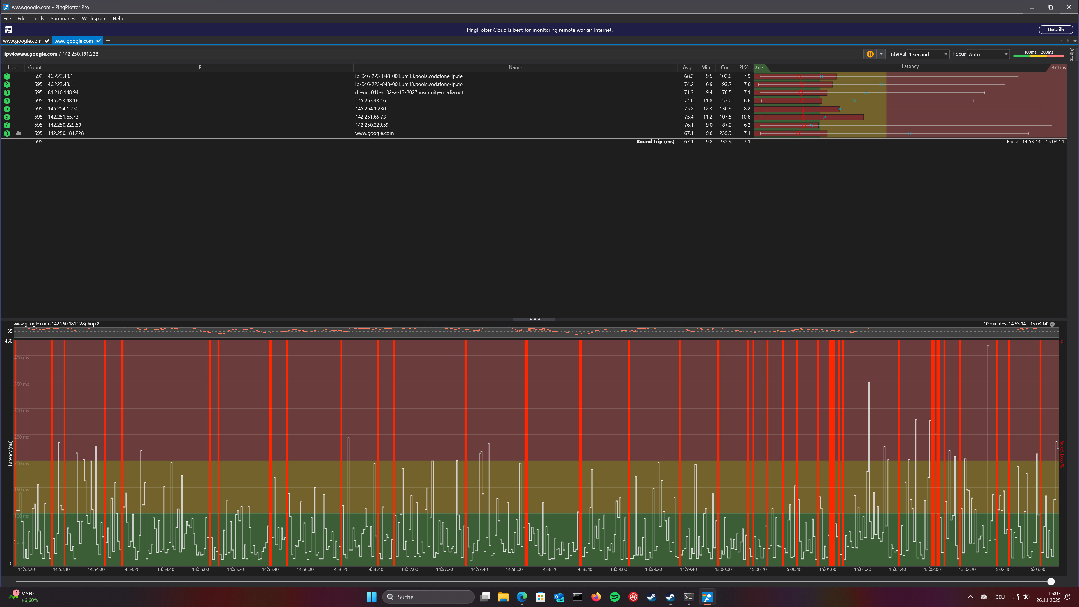Click the three-dot panel splitter handle
This screenshot has height=607, width=1079.
534,319
